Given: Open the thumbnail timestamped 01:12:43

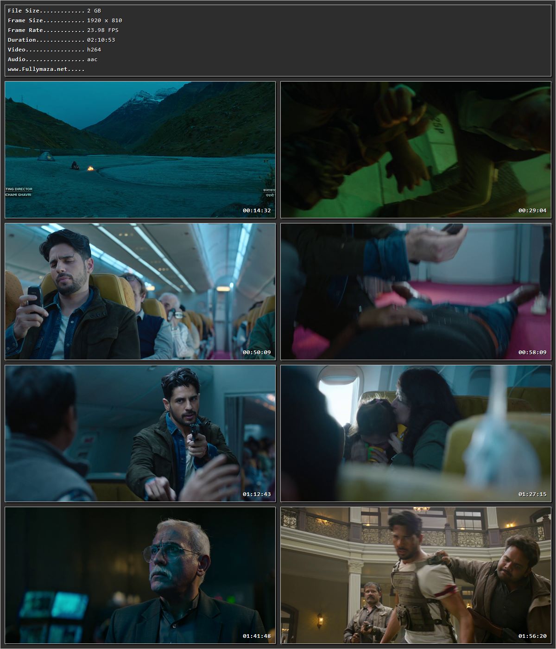Looking at the screenshot, I should coord(140,433).
